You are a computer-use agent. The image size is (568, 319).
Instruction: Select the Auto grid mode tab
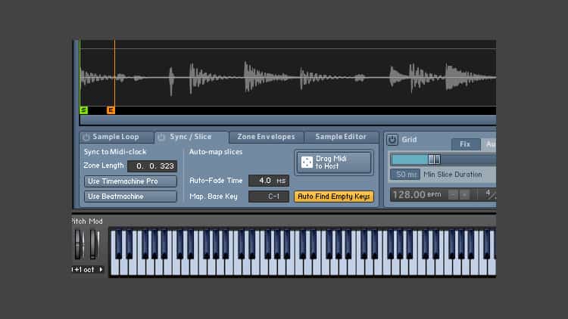click(x=488, y=144)
